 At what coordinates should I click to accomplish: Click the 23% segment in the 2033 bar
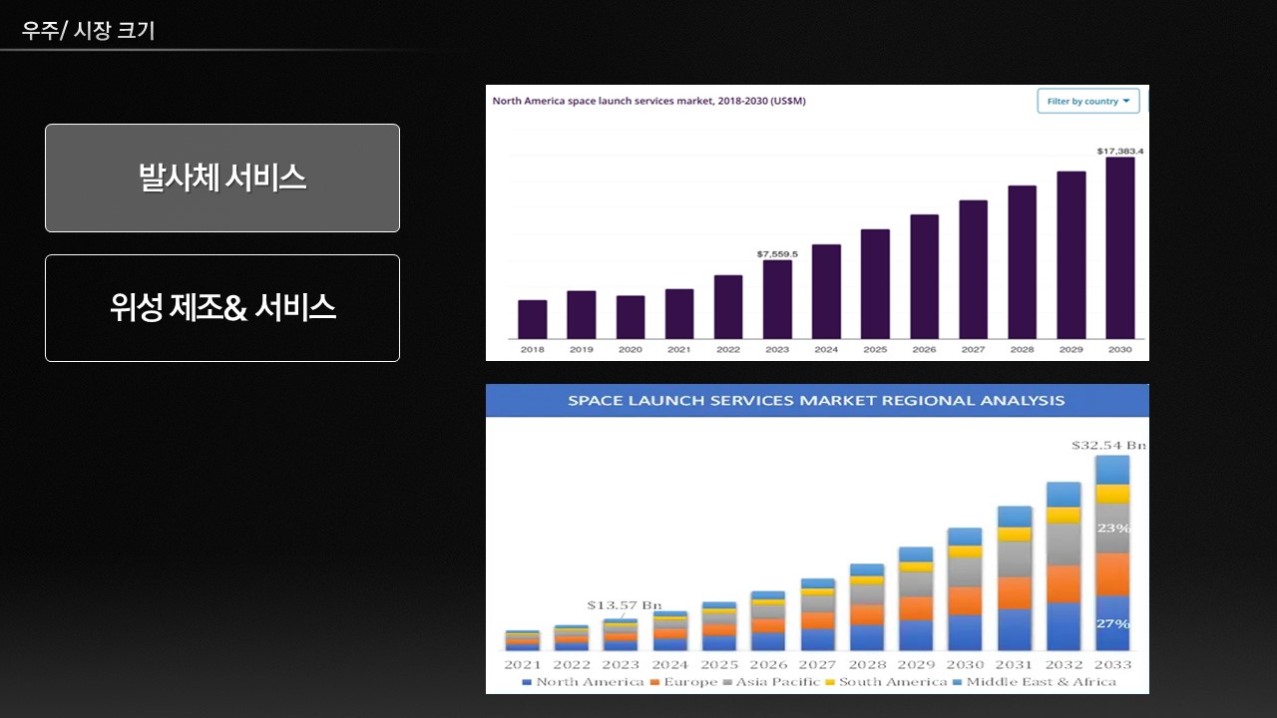1112,528
